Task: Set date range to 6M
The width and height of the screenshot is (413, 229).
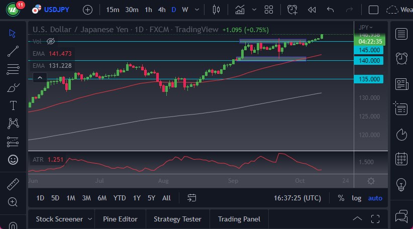Action: [x=102, y=198]
